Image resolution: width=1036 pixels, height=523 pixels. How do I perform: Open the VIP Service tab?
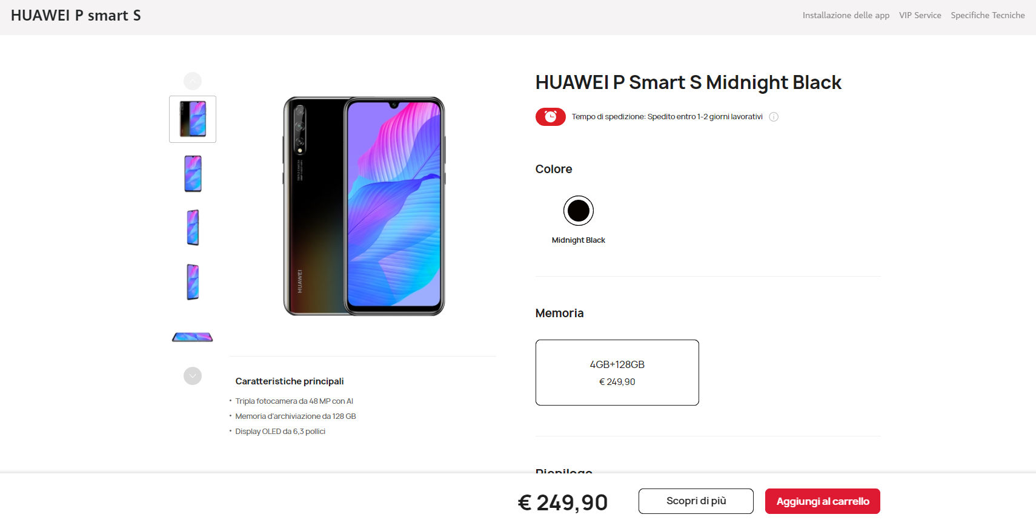click(x=920, y=15)
